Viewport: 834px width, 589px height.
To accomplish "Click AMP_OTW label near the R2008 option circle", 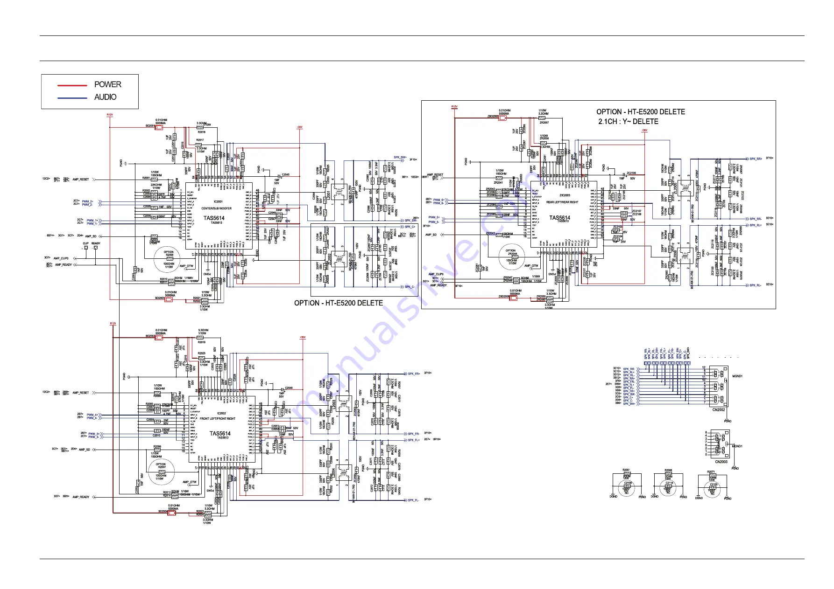I will pyautogui.click(x=186, y=266).
